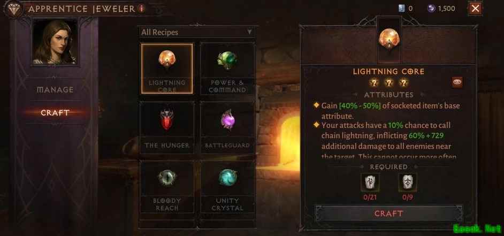Viewport: 504px width, 236px height.
Task: Click the jeweler character portrait
Action: 55,42
